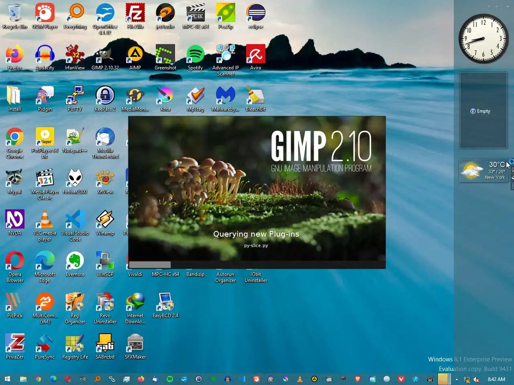Click the XnView desktop icon
The width and height of the screenshot is (514, 385).
(105, 182)
